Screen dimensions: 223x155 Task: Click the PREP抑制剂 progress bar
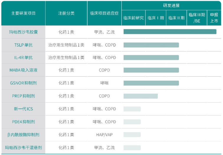tap(140, 96)
